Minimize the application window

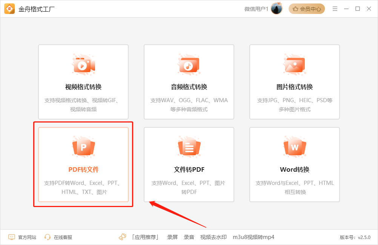point(346,9)
